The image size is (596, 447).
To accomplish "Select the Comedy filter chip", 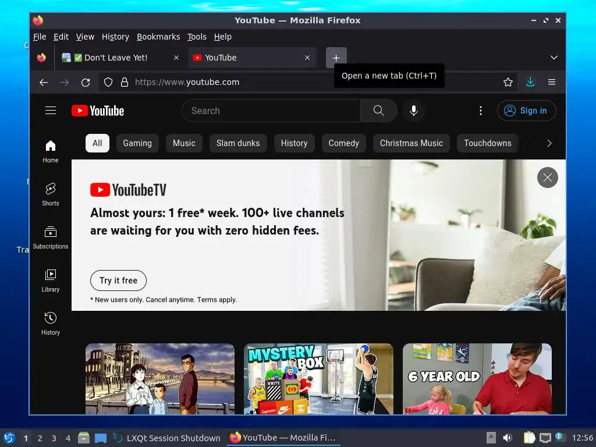I will (x=343, y=143).
